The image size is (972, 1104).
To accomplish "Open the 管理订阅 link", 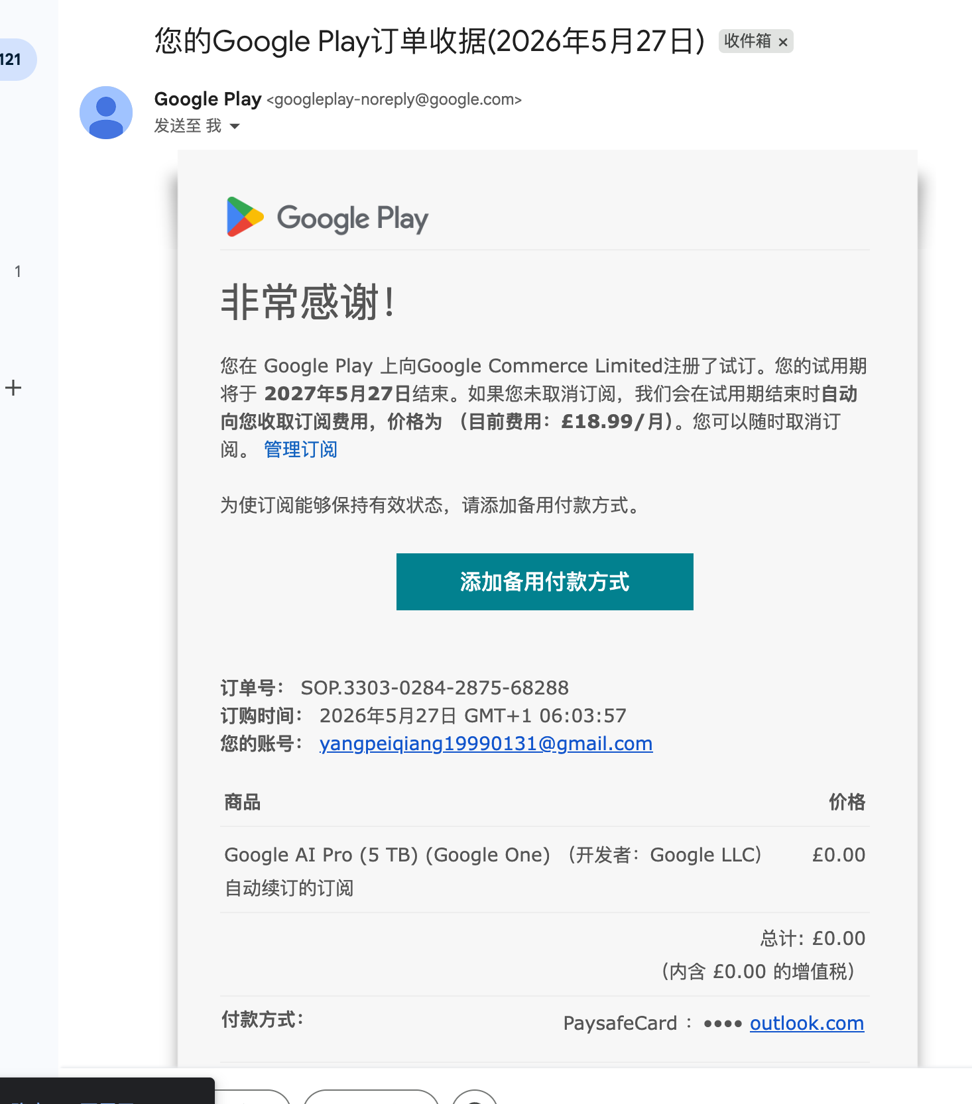I will coord(300,449).
